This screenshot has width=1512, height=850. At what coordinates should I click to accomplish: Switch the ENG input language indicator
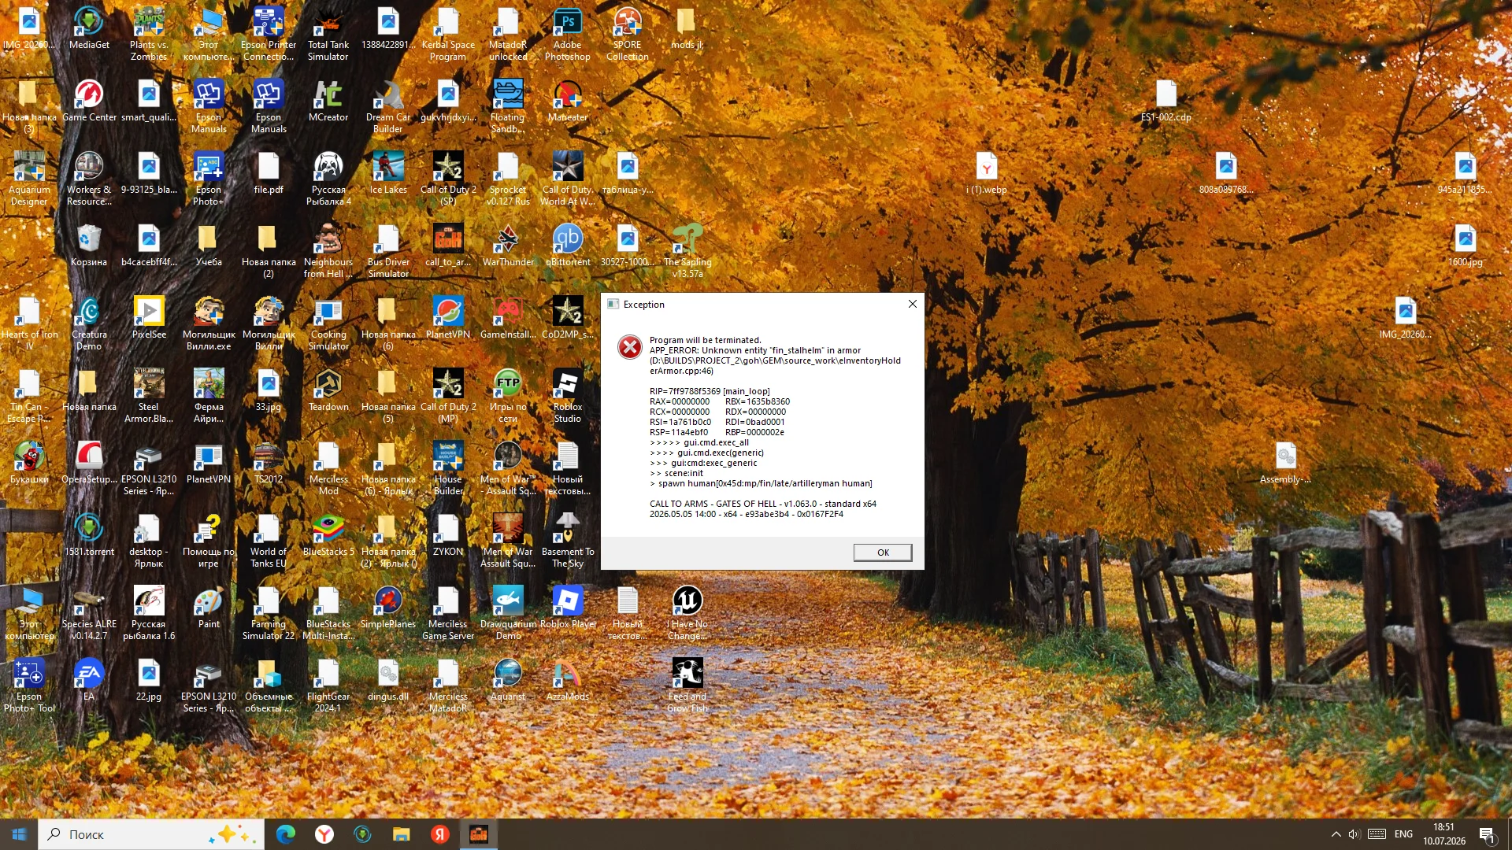click(x=1403, y=834)
